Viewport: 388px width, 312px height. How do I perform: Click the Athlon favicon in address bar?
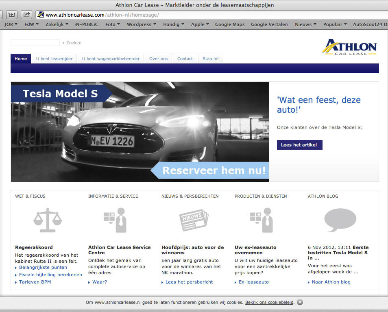pos(41,15)
